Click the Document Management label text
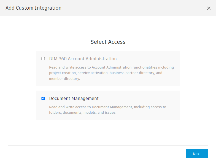 (x=74, y=98)
